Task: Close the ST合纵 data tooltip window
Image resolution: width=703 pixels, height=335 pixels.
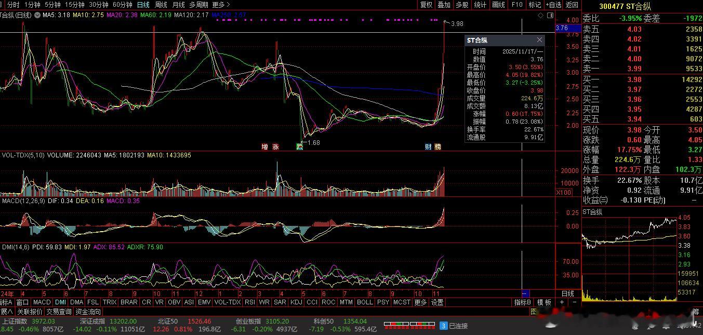Action: click(539, 40)
